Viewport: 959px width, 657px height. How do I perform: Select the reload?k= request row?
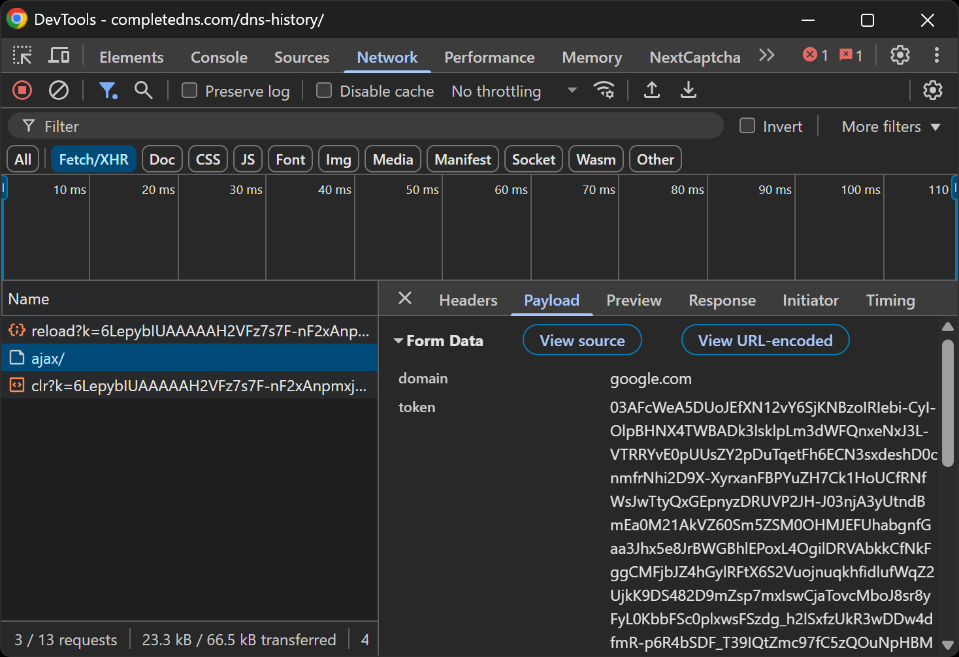pos(189,330)
